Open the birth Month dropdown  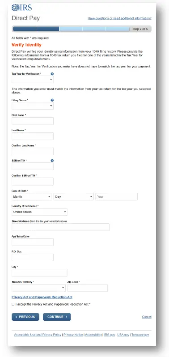(32, 197)
